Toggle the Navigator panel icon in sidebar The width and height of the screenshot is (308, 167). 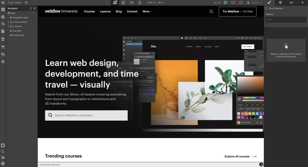(x=3, y=24)
